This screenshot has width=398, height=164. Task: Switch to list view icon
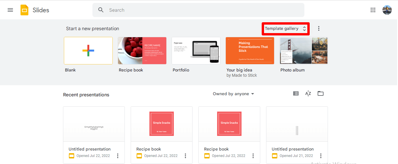coord(296,93)
